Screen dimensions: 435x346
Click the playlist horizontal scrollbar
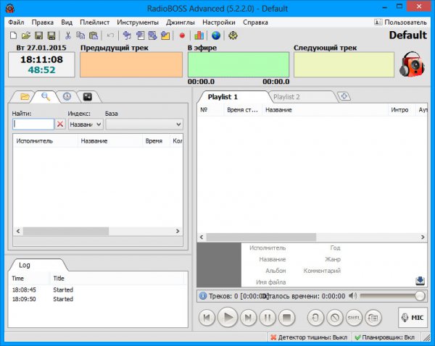pos(312,237)
